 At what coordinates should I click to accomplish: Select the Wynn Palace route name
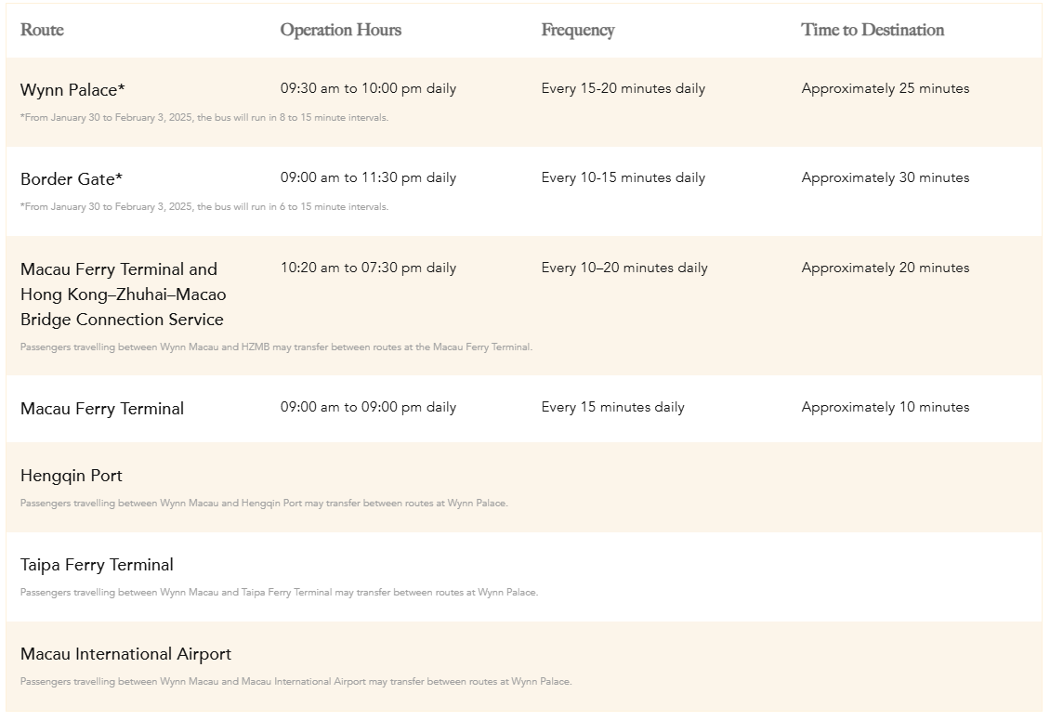click(x=72, y=90)
